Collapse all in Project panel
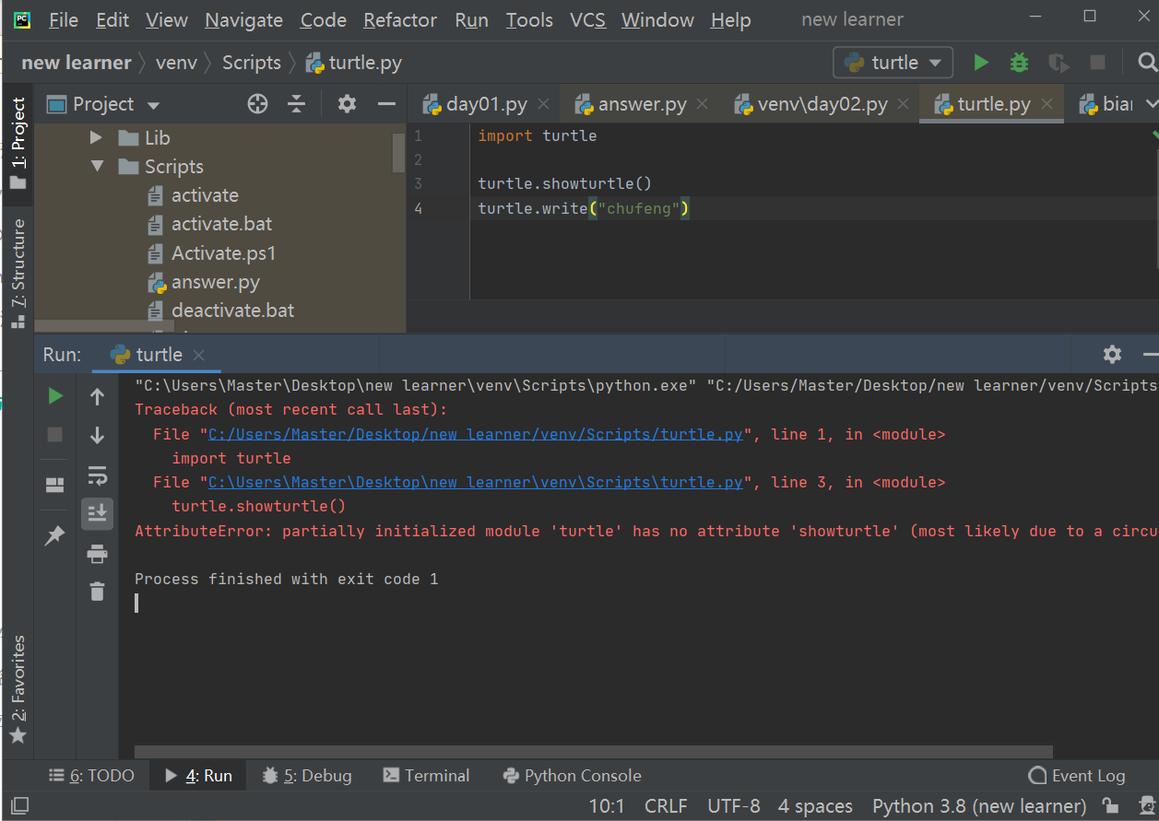 296,104
